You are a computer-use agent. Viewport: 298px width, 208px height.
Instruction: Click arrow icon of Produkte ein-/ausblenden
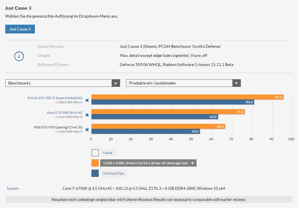(236, 83)
